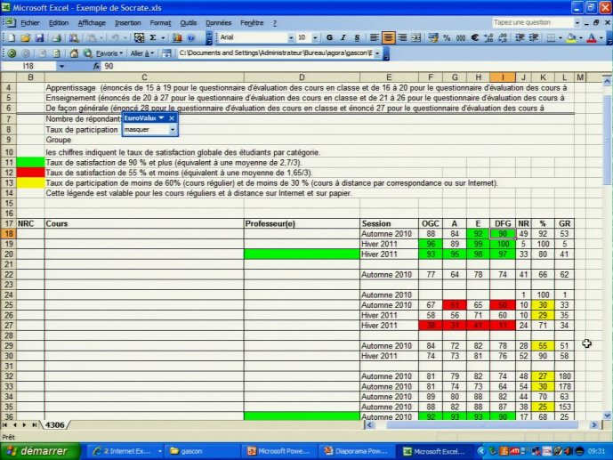Save the workbook with the floppy icon
The image size is (613, 460).
tap(39, 38)
